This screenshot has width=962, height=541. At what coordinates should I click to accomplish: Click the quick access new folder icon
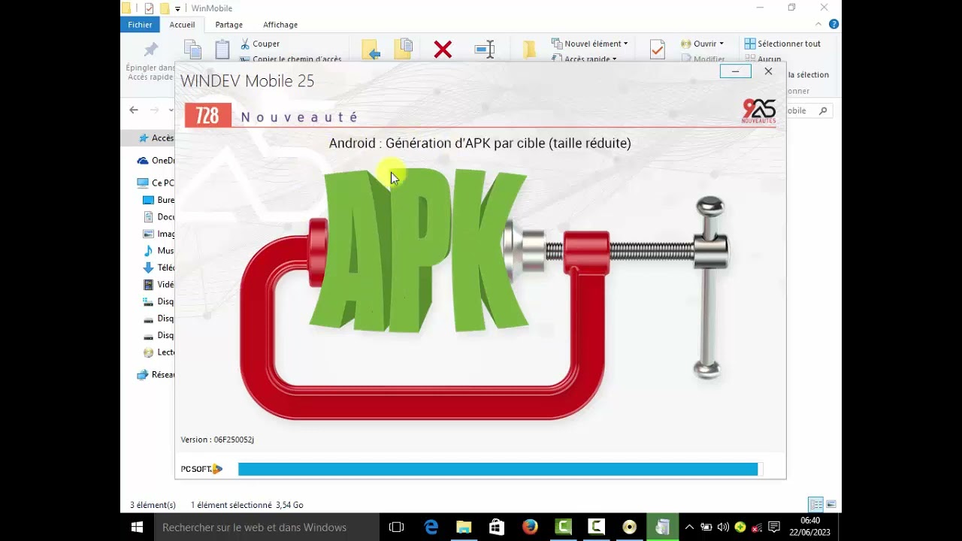(164, 8)
